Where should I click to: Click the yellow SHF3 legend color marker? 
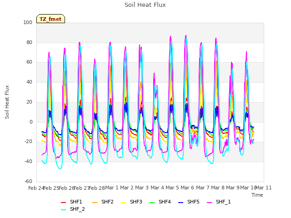pos(123,203)
